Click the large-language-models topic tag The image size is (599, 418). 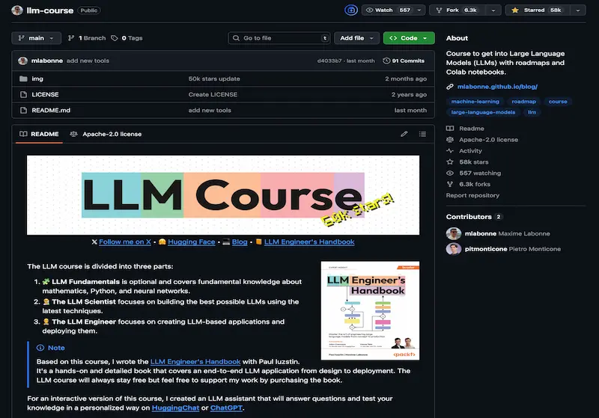[483, 112]
